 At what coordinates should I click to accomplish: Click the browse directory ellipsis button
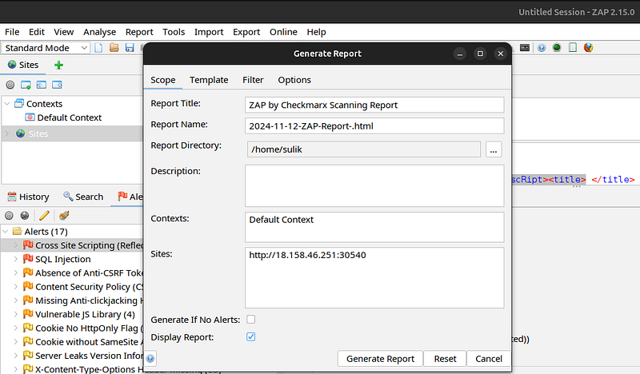[494, 149]
